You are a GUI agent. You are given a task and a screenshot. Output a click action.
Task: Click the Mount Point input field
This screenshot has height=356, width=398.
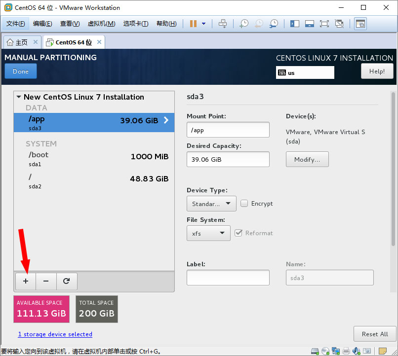pos(228,130)
